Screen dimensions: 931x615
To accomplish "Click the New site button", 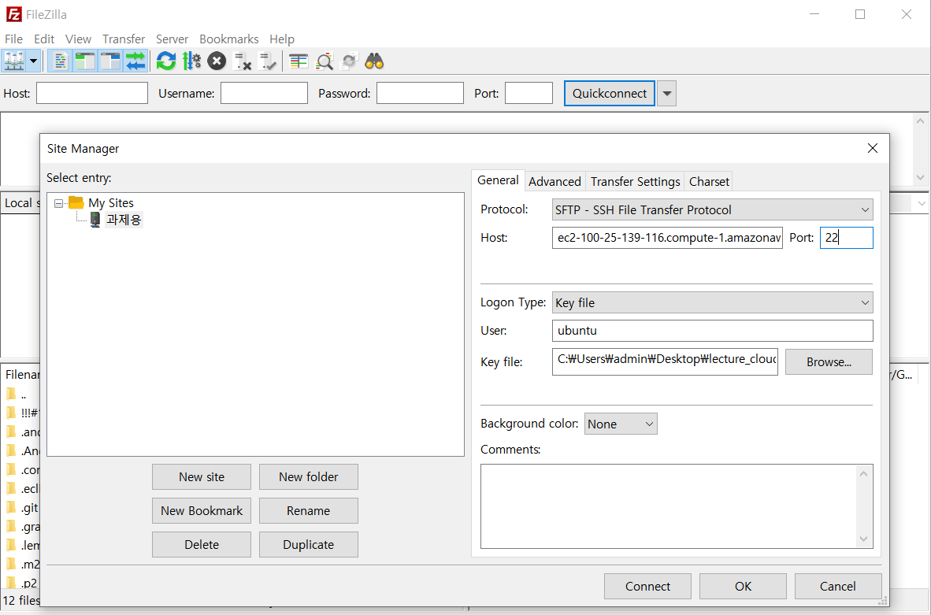I will 202,476.
